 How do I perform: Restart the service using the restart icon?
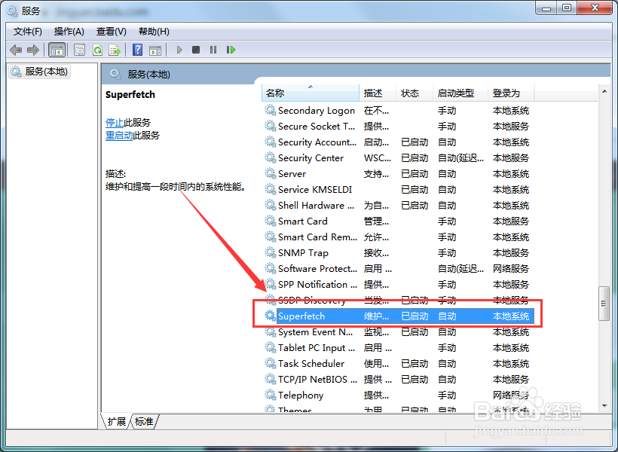(231, 50)
